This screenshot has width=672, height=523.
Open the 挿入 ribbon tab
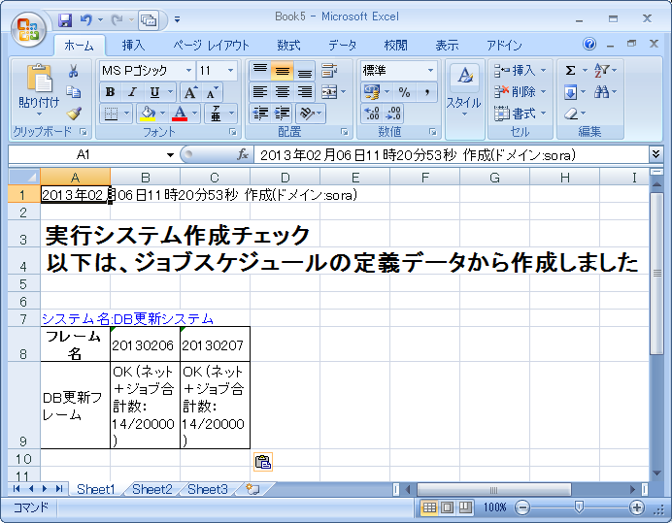pos(133,45)
